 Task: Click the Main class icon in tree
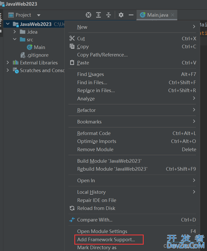(x=29, y=47)
